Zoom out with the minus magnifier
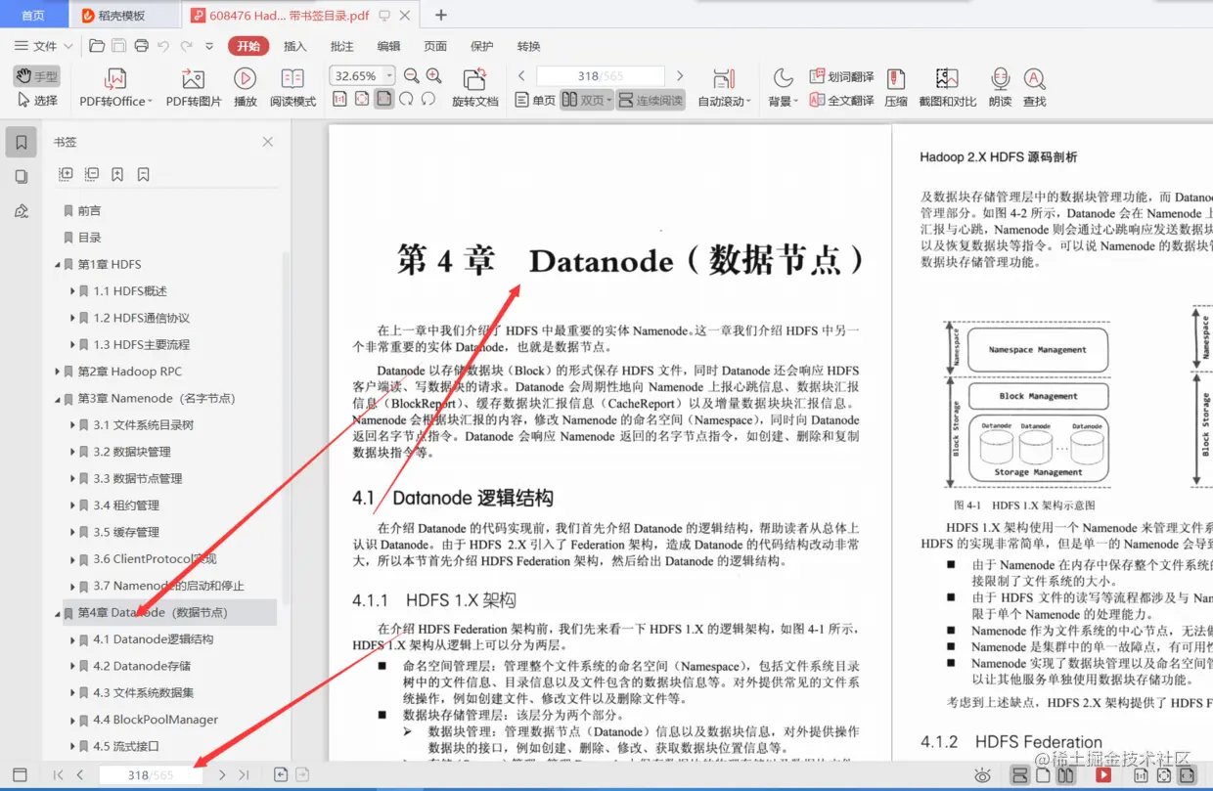Screen dimensions: 1213x791 [412, 75]
